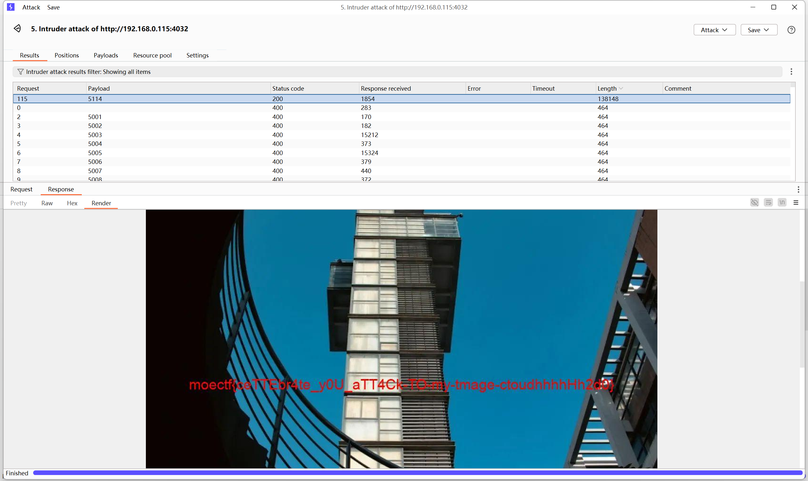808x481 pixels.
Task: Click the finished attack progress bar
Action: pyautogui.click(x=418, y=473)
